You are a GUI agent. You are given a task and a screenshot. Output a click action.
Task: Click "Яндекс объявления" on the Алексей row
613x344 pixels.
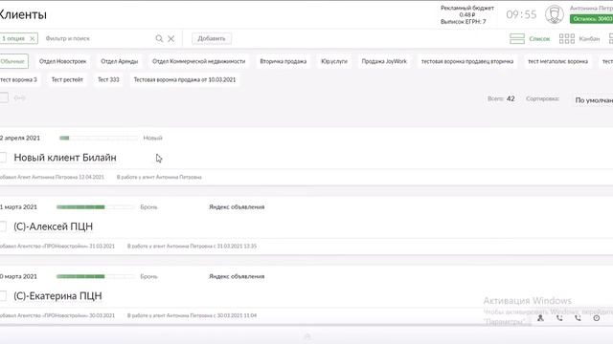237,207
